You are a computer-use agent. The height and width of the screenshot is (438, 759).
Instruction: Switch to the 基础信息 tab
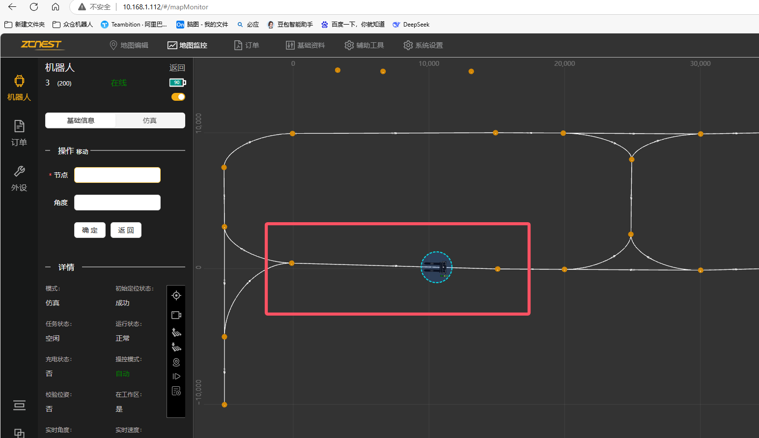(x=81, y=120)
